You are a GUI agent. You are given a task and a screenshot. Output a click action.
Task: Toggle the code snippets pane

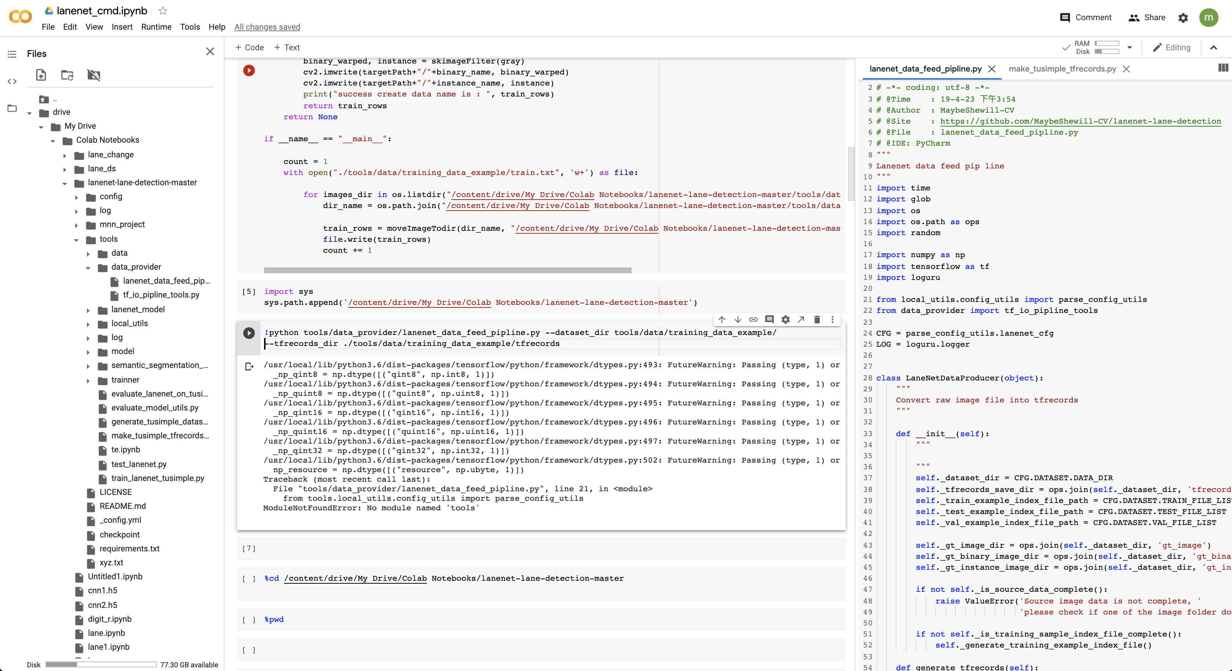point(12,81)
